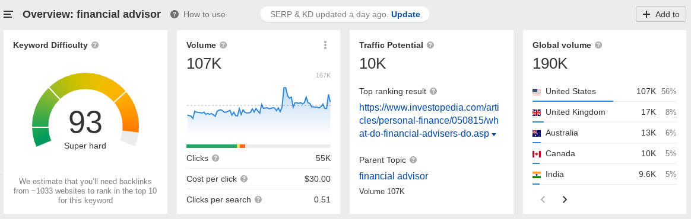691x219 pixels.
Task: Open the financial advisor parent topic link
Action: click(x=394, y=176)
